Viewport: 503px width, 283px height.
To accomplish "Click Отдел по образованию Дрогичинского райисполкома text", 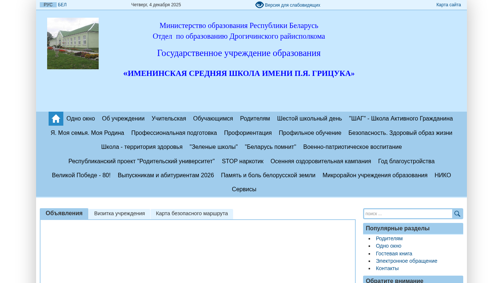I will click(x=239, y=36).
